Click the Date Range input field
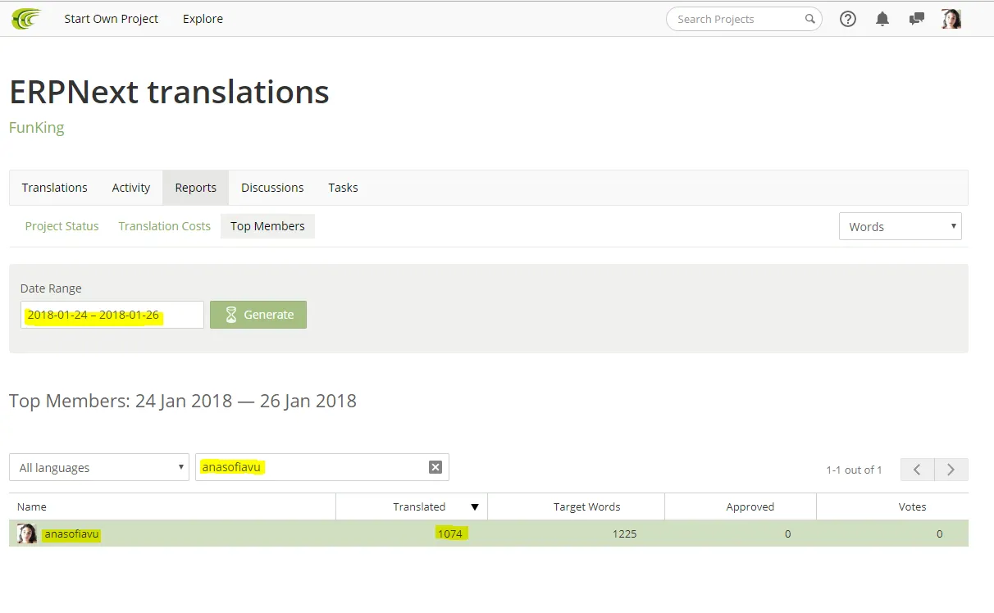The width and height of the screenshot is (994, 613). (x=112, y=315)
